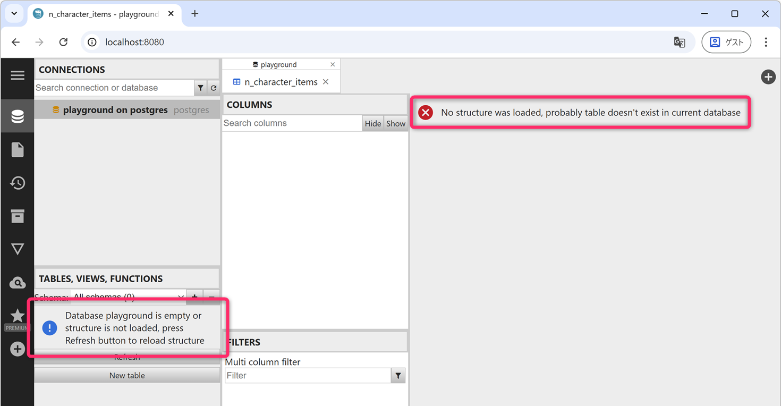781x406 pixels.
Task: Hide all columns with Hide button
Action: pyautogui.click(x=372, y=123)
